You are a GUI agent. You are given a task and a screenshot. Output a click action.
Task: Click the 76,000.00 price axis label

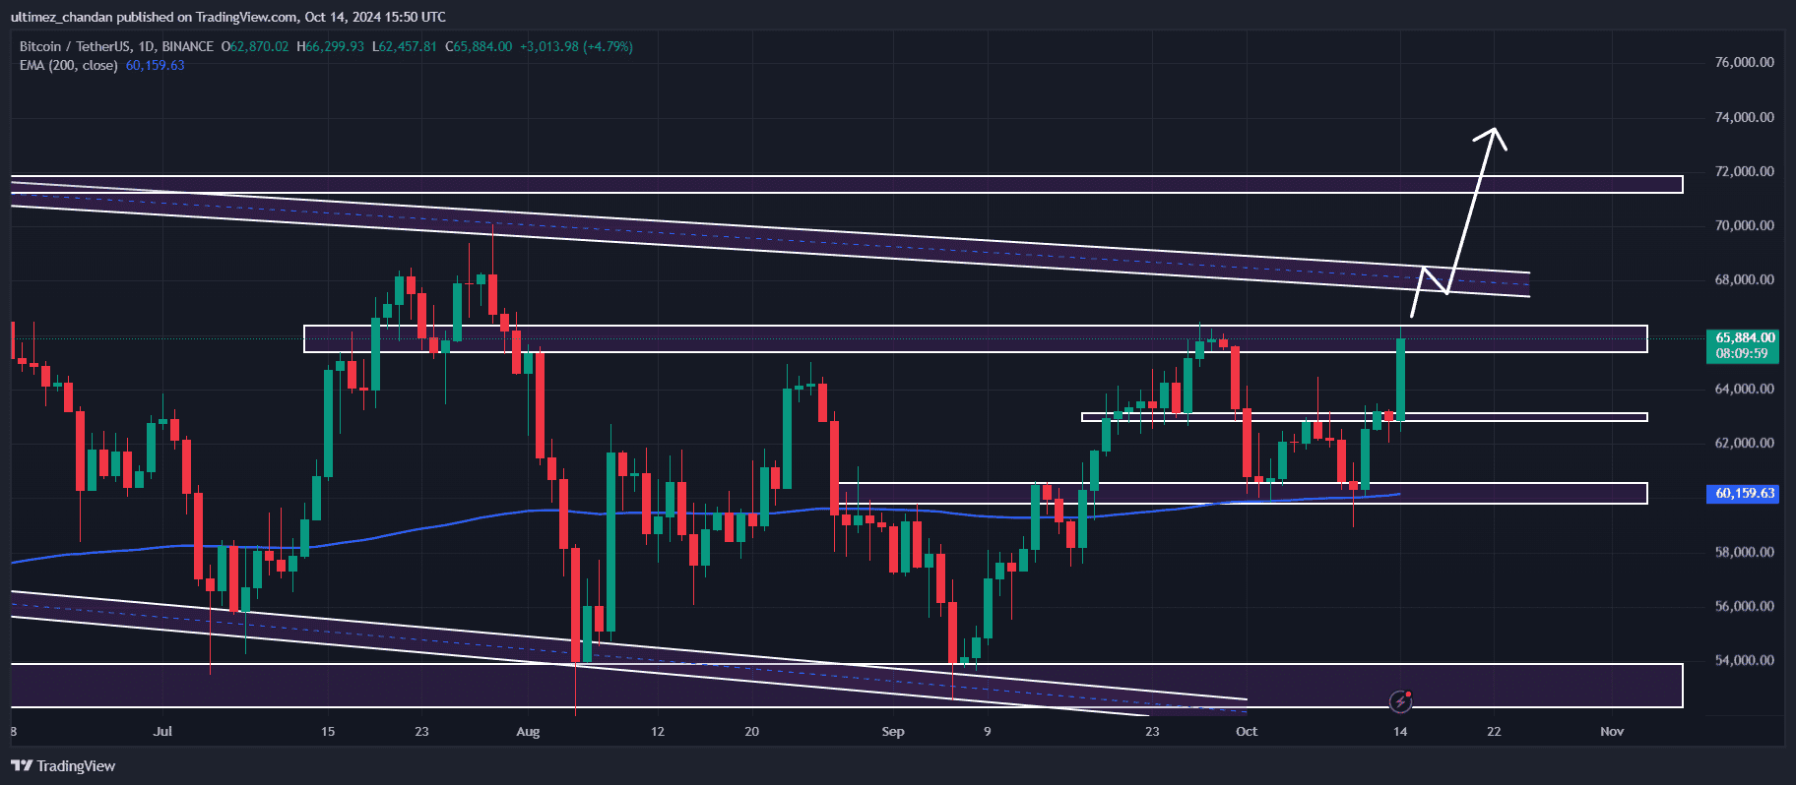pyautogui.click(x=1744, y=62)
